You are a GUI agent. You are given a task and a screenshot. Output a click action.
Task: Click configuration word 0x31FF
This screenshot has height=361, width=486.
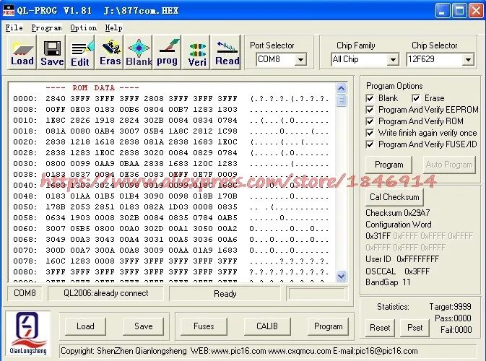click(378, 236)
